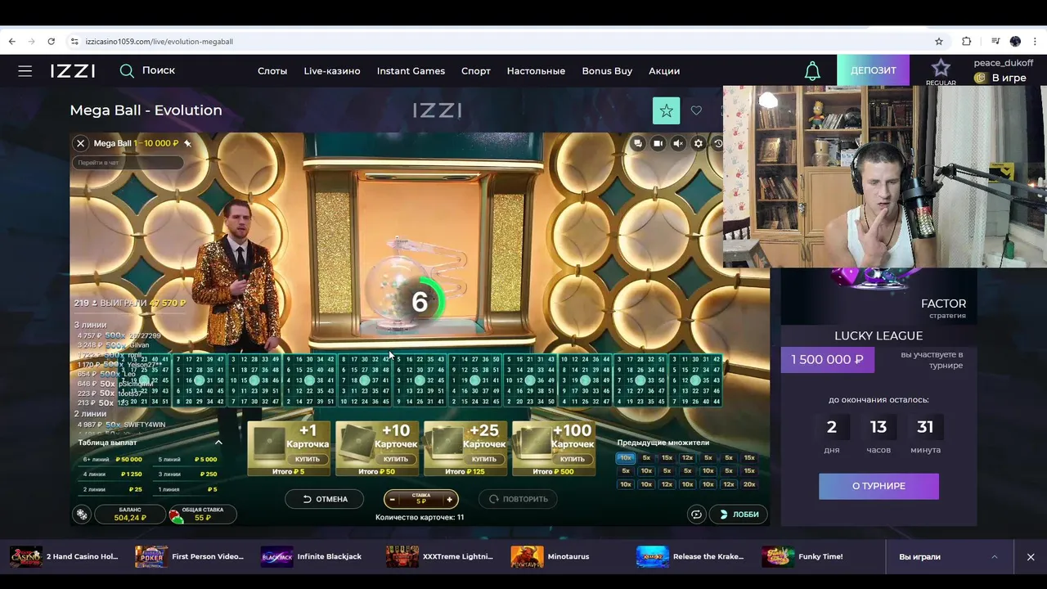This screenshot has width=1047, height=589.
Task: Buy +25 cards
Action: 484,459
